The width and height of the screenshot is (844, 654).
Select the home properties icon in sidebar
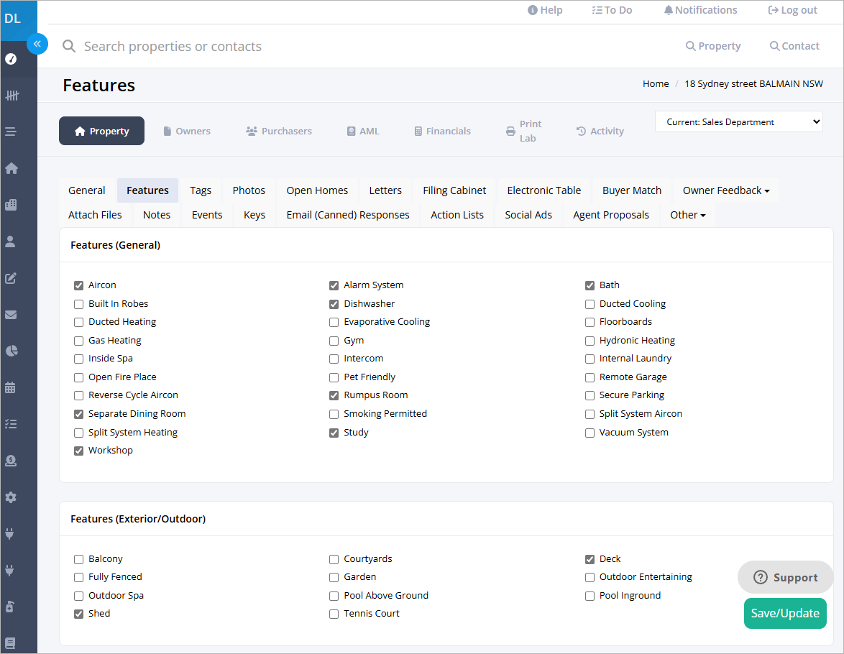10,167
